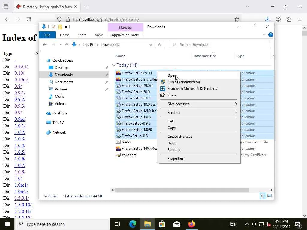Open the Firefox list all tabs dropdown

pyautogui.click(x=247, y=7)
